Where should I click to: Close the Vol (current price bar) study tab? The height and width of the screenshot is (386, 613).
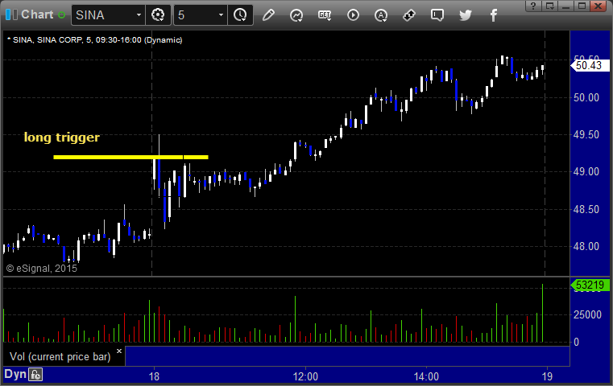point(119,351)
